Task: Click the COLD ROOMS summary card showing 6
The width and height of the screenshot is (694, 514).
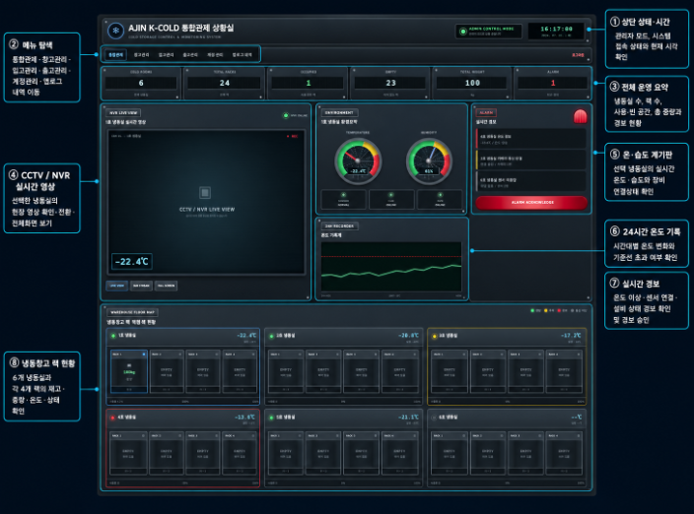Action: (x=141, y=83)
